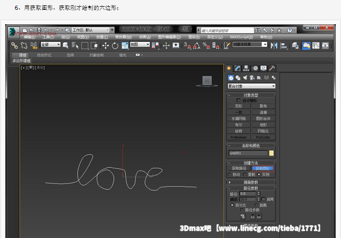Enable the 启用 snap checkbox
The image size is (341, 238).
263,199
